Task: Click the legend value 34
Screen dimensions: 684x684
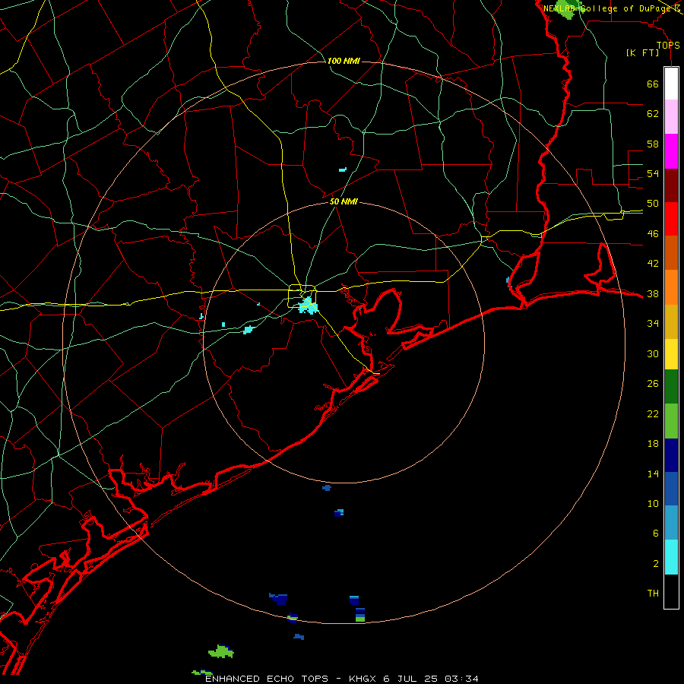Action: point(653,323)
